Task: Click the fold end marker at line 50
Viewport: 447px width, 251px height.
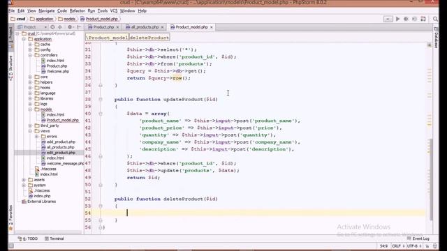Action: [x=101, y=185]
